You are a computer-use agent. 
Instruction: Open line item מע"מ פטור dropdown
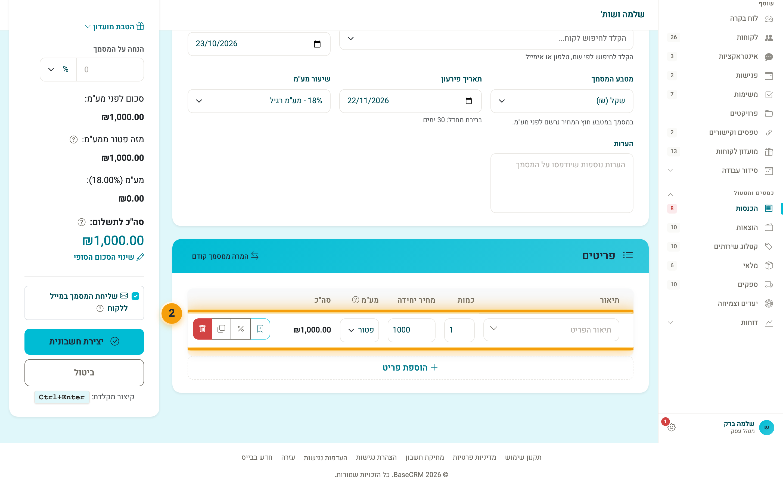[359, 330]
